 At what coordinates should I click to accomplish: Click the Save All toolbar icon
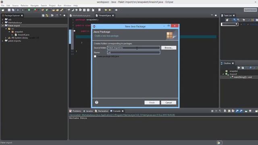(13, 10)
